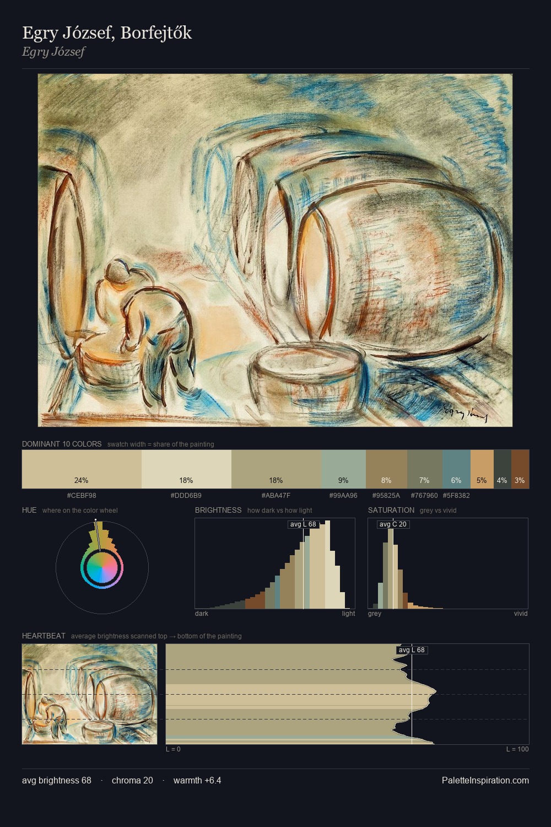
Task: Click the 'warmth +6.4' footer text
Action: click(x=197, y=780)
